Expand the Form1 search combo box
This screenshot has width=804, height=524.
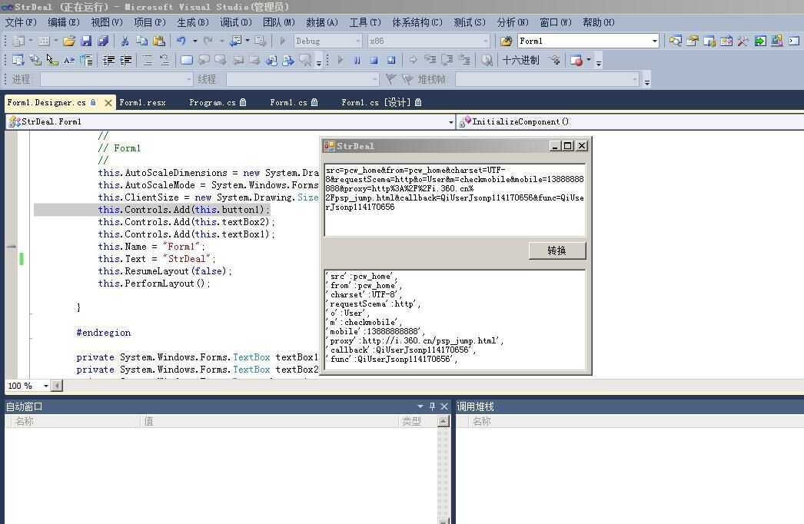pos(654,41)
